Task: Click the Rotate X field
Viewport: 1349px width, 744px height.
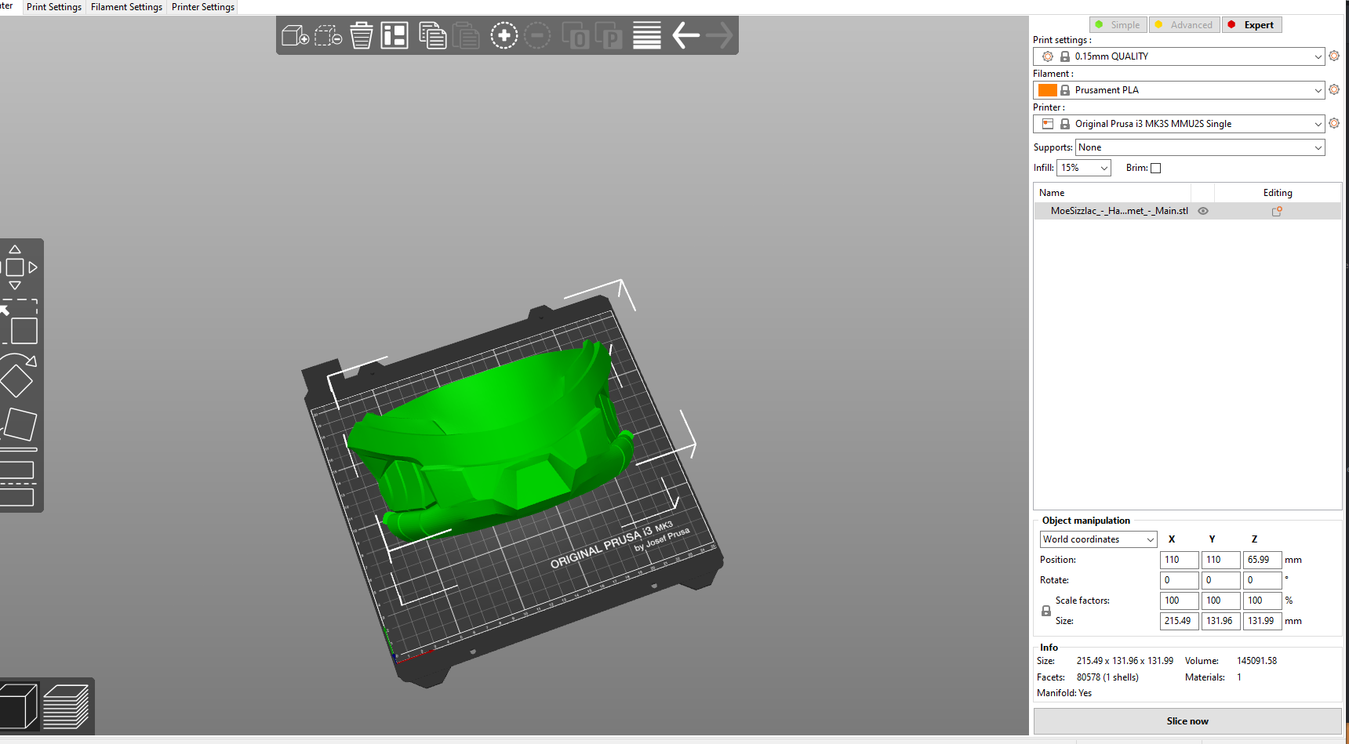Action: pos(1180,580)
